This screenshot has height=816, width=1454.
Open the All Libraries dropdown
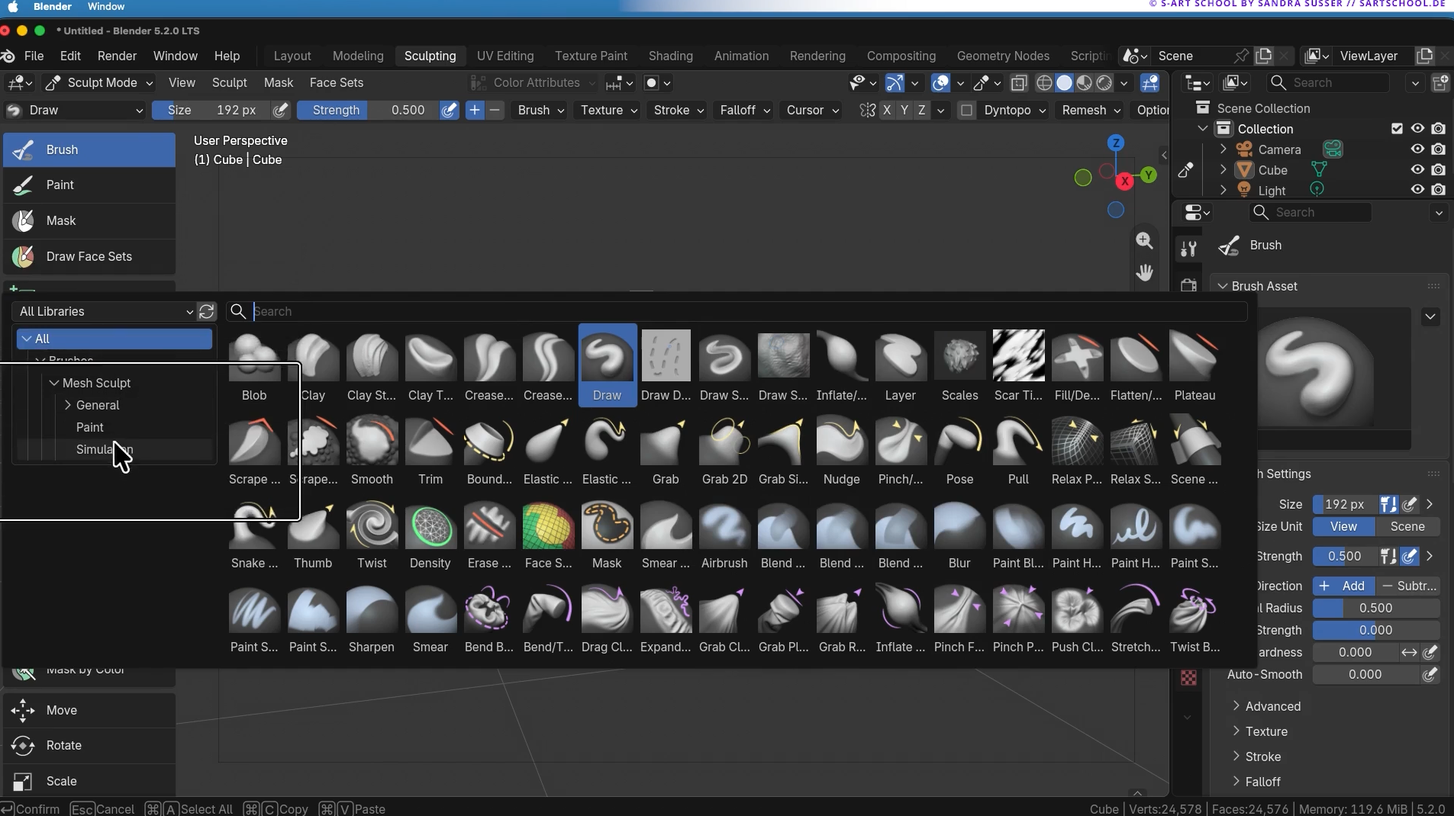pyautogui.click(x=106, y=311)
